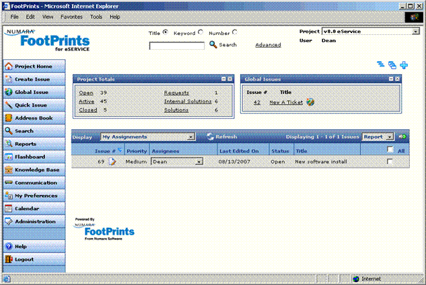This screenshot has height=285, width=426.
Task: Open the Favorites menu
Action: pos(71,17)
